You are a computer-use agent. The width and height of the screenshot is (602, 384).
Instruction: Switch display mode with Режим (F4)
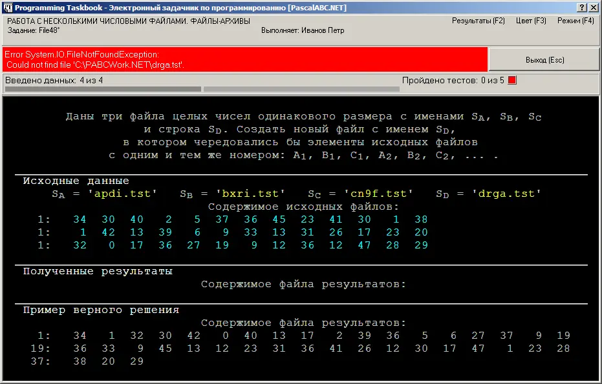575,21
